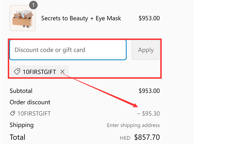
Task: Open the Secrets to Beauty product thumbnail
Action: click(22, 18)
